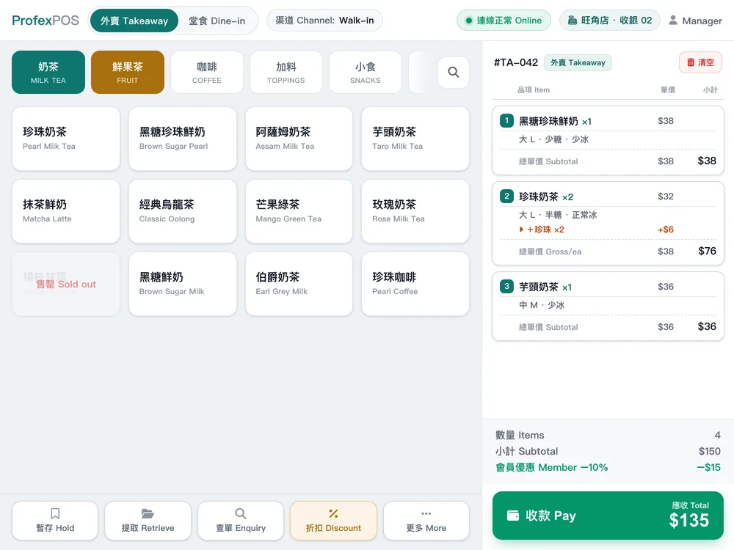Add 芋頭奶茶 Taro Milk Tea

pos(415,139)
